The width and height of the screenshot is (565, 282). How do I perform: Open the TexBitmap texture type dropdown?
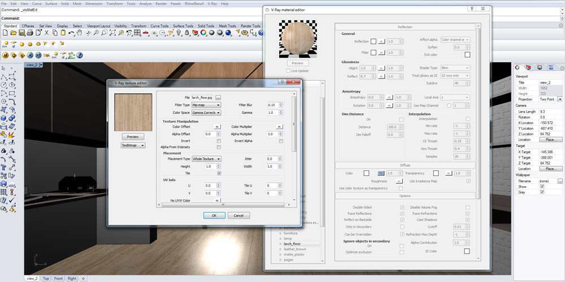click(133, 146)
